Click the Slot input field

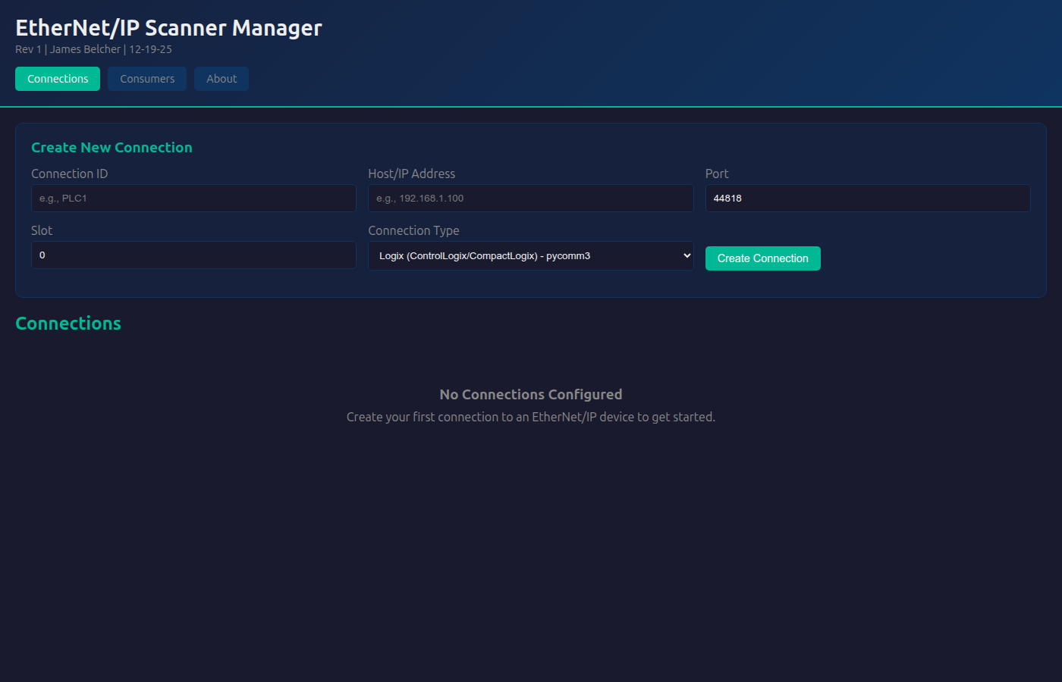(x=193, y=255)
